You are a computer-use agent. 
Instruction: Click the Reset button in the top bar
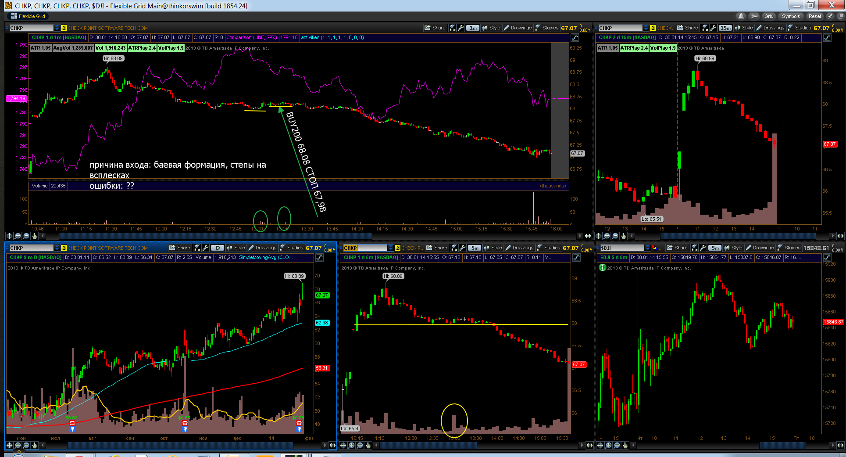(815, 16)
